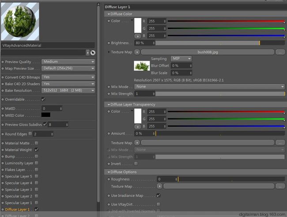Open the Map Preview Size dropdown
This screenshot has height=217, width=287.
point(68,68)
